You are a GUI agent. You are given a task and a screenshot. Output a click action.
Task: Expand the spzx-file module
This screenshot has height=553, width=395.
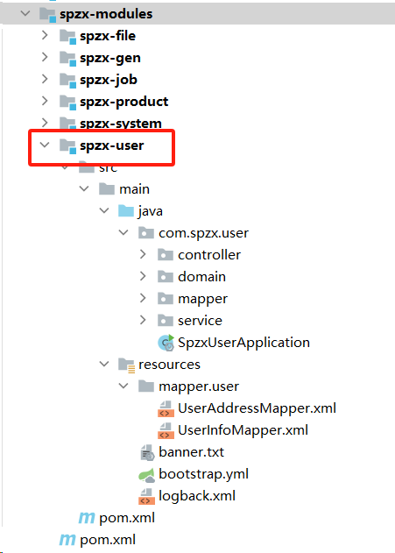tap(45, 35)
